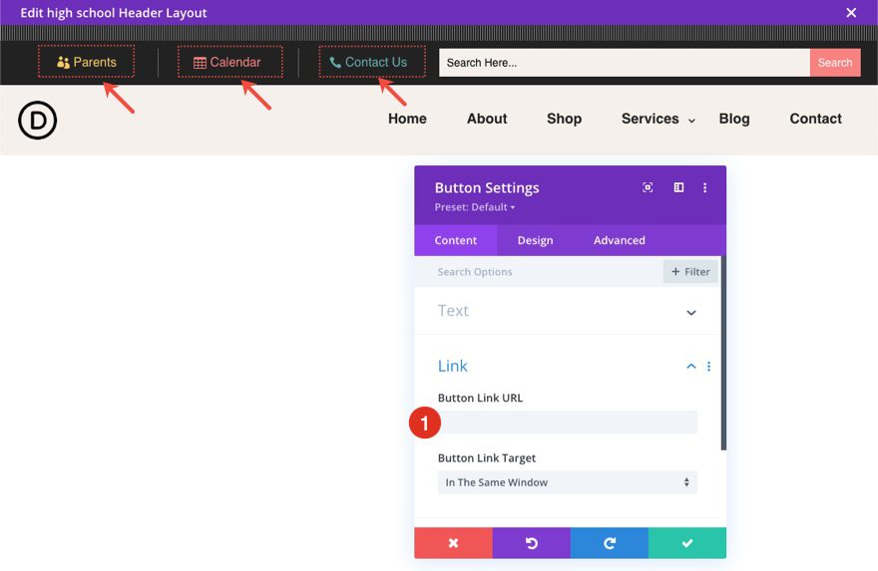Open the Button Link Target dropdown
This screenshot has width=878, height=571.
point(567,482)
